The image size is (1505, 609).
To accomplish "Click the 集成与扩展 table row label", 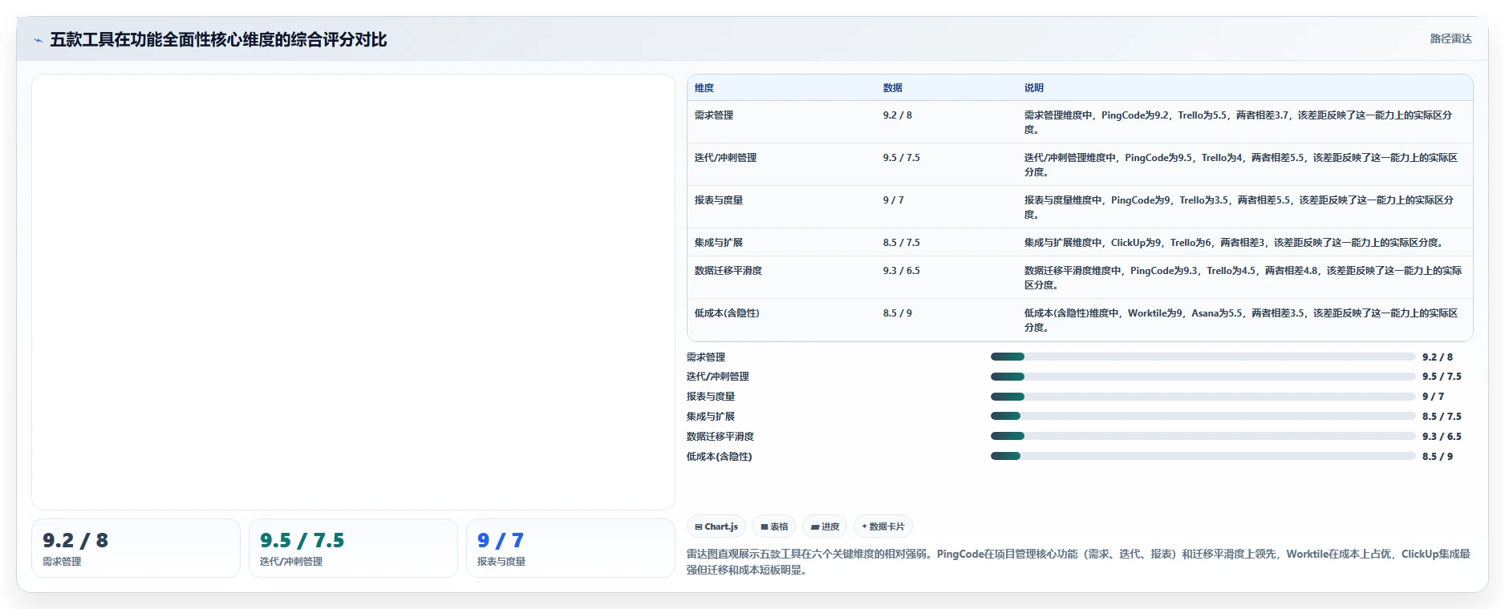I will [x=719, y=243].
